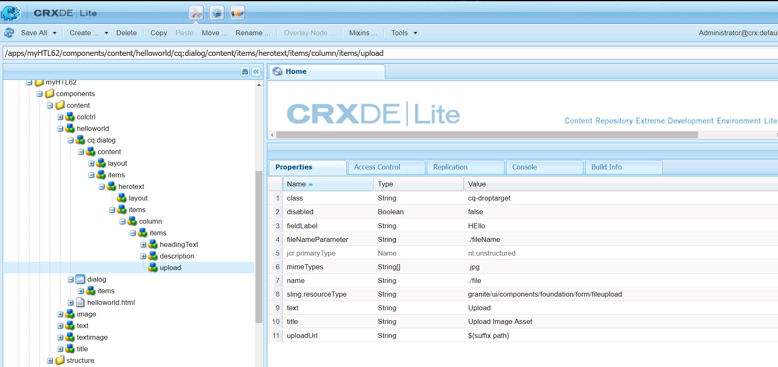Select the herotext node icon
This screenshot has height=367, width=778.
click(112, 186)
